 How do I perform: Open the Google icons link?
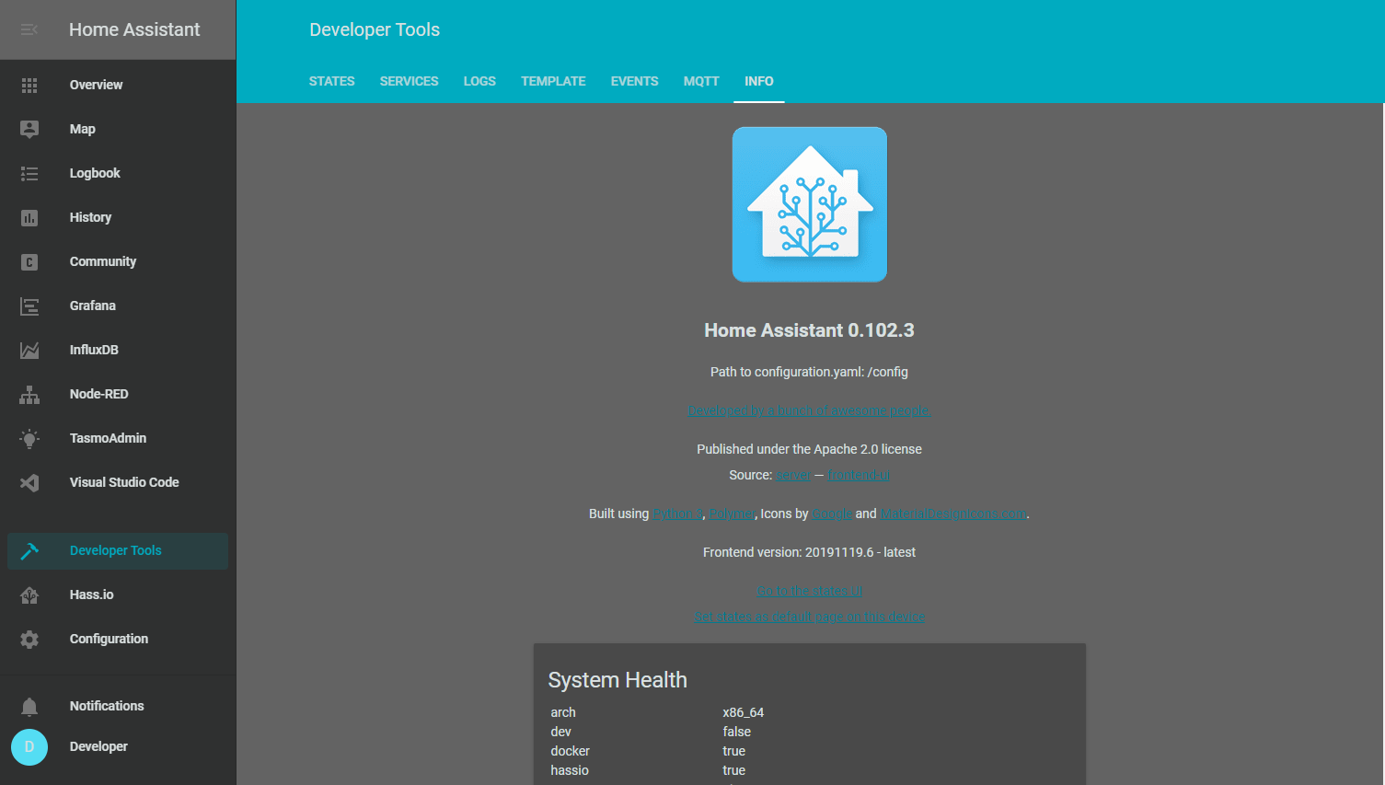tap(832, 514)
